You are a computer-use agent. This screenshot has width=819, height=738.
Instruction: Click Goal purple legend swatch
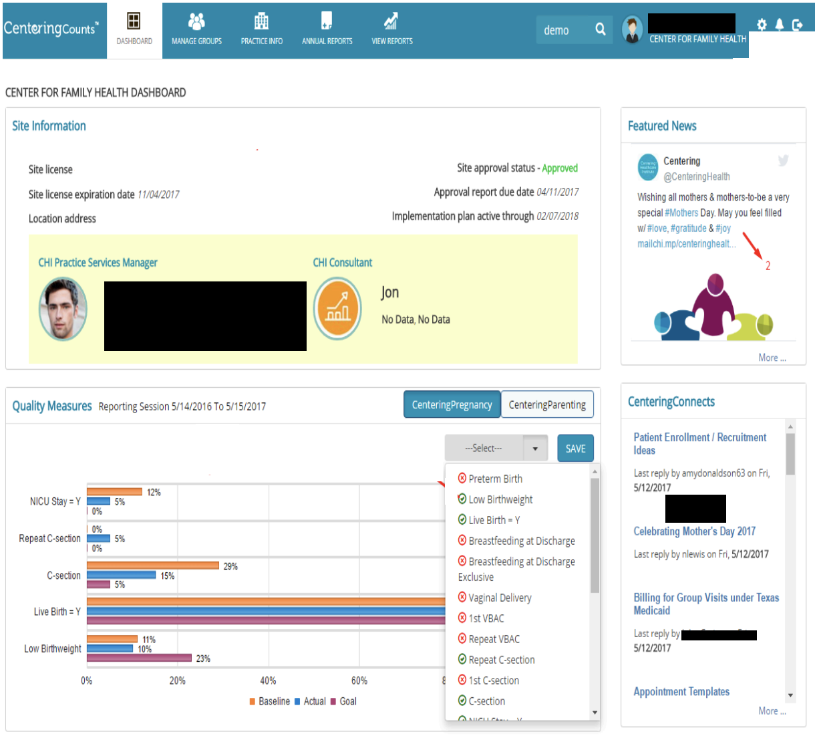(333, 701)
